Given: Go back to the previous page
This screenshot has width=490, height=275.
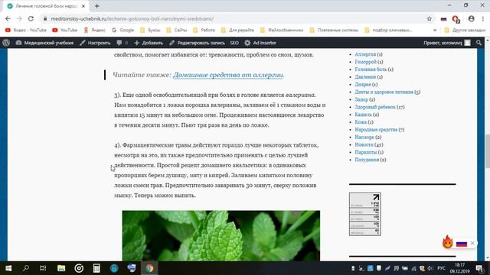Looking at the screenshot, I should [8, 18].
